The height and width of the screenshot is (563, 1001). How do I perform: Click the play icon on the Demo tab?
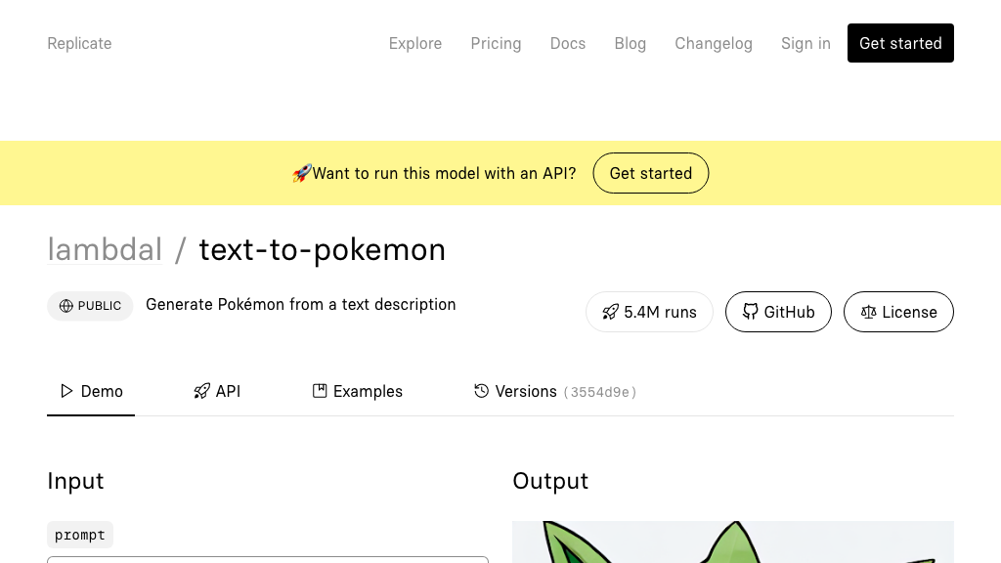point(66,391)
